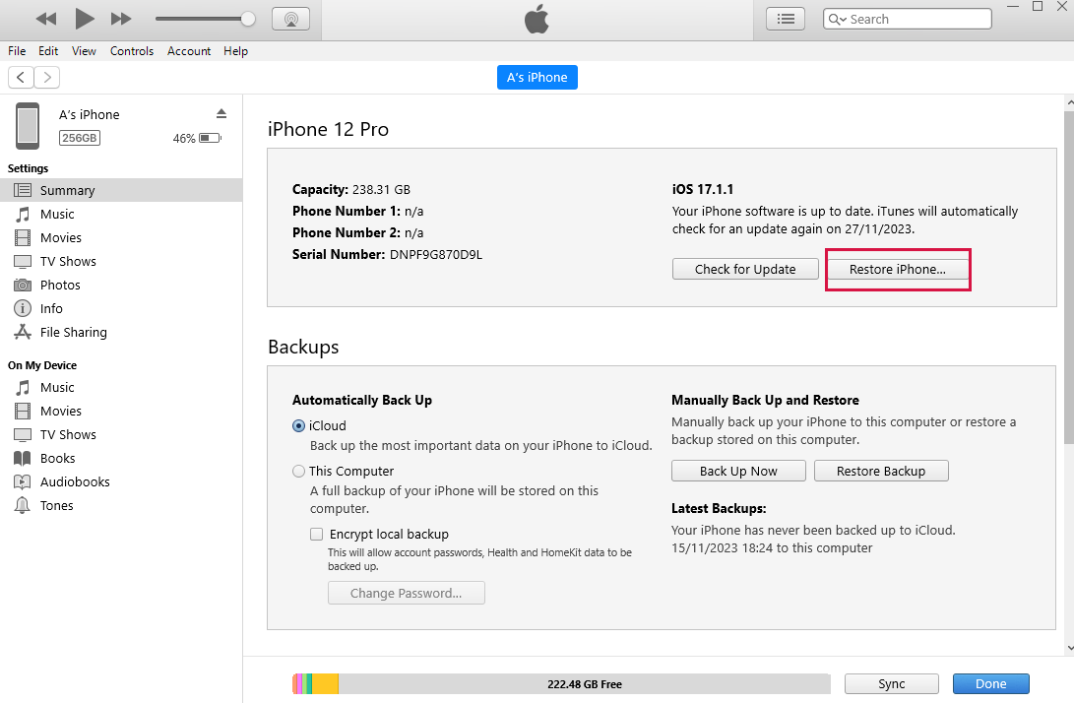Viewport: 1074px width, 703px height.
Task: Open the Controls menu
Action: point(132,50)
